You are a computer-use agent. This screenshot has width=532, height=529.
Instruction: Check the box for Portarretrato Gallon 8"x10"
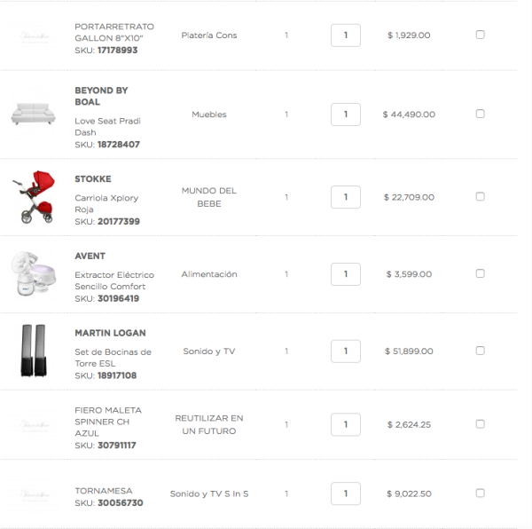click(x=480, y=35)
